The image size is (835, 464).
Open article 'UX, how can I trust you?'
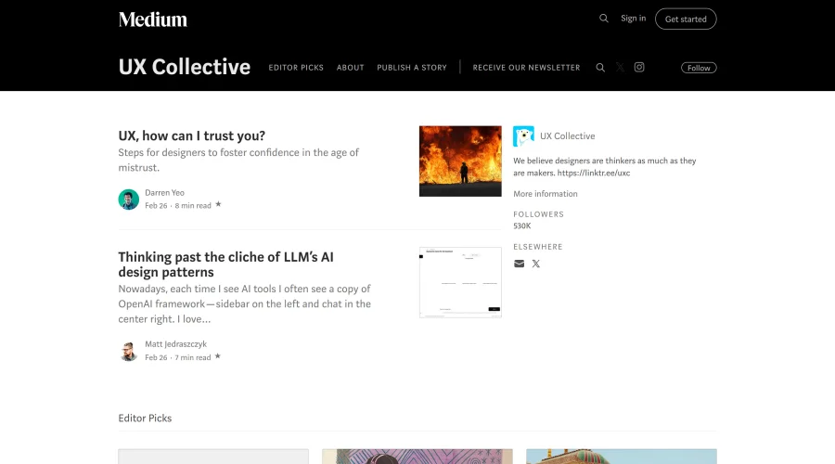click(x=192, y=135)
